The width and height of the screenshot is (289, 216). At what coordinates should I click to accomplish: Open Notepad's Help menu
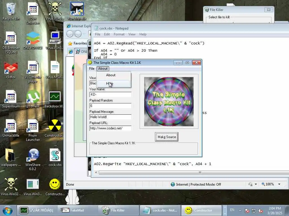(x=143, y=34)
